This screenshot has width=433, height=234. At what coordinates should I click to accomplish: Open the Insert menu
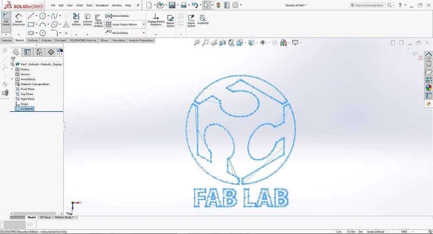pyautogui.click(x=79, y=5)
